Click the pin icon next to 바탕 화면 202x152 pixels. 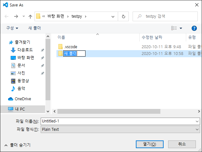[x=43, y=58]
